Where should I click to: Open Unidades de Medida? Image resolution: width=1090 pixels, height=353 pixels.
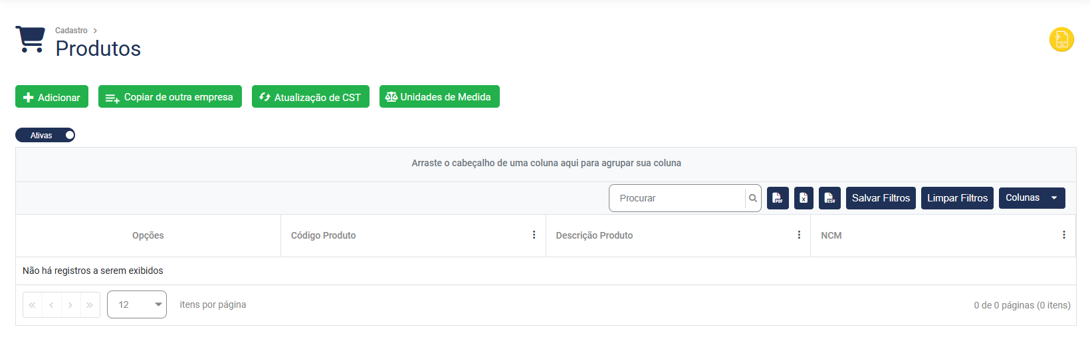(439, 97)
